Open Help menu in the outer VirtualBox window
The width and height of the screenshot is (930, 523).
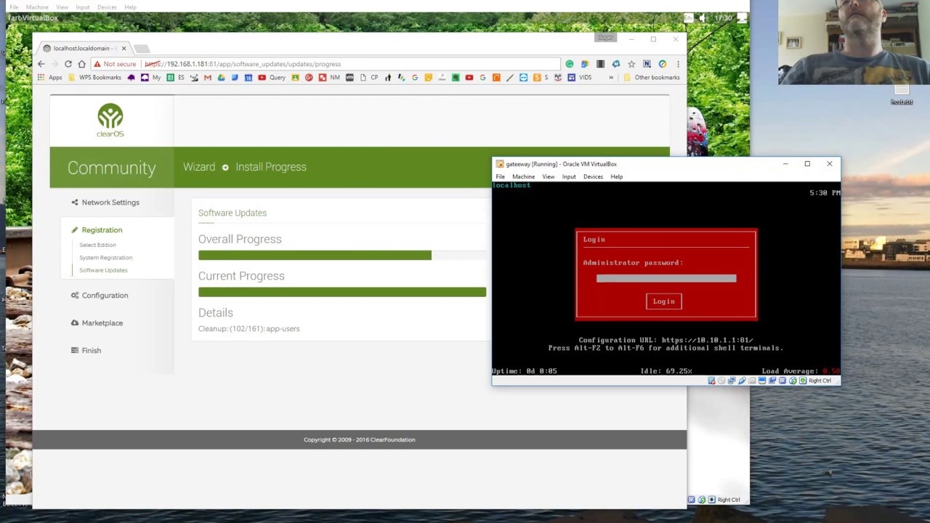pos(130,7)
